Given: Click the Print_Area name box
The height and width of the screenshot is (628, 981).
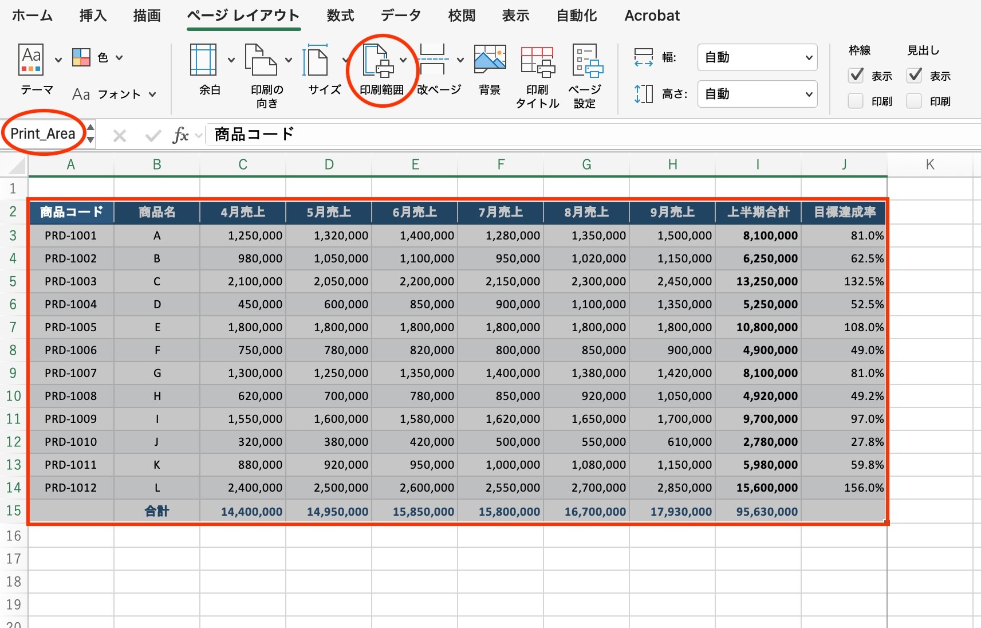Looking at the screenshot, I should click(x=43, y=134).
